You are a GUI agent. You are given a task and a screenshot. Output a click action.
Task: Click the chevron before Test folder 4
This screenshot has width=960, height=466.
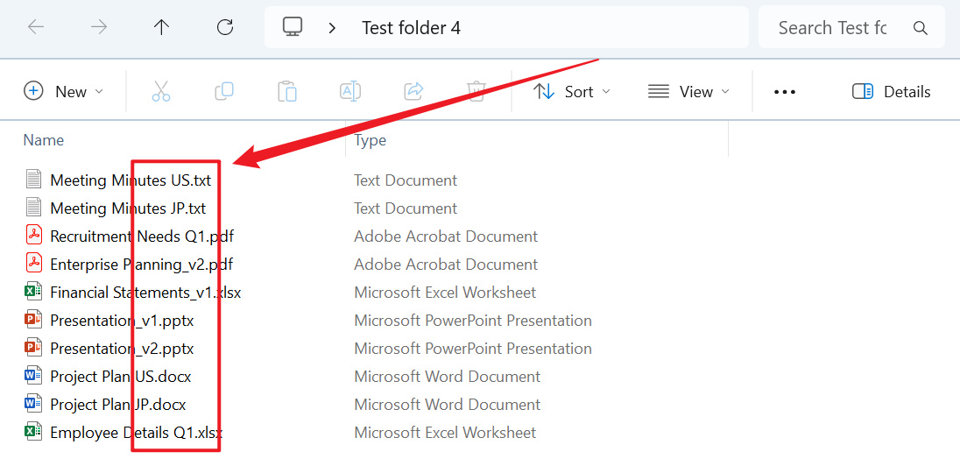[x=332, y=28]
